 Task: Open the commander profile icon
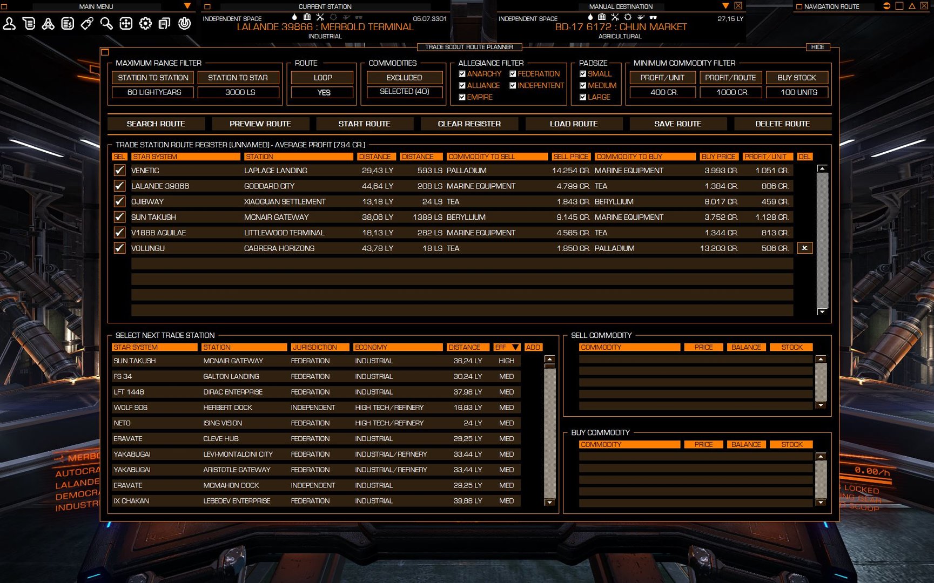tap(9, 24)
